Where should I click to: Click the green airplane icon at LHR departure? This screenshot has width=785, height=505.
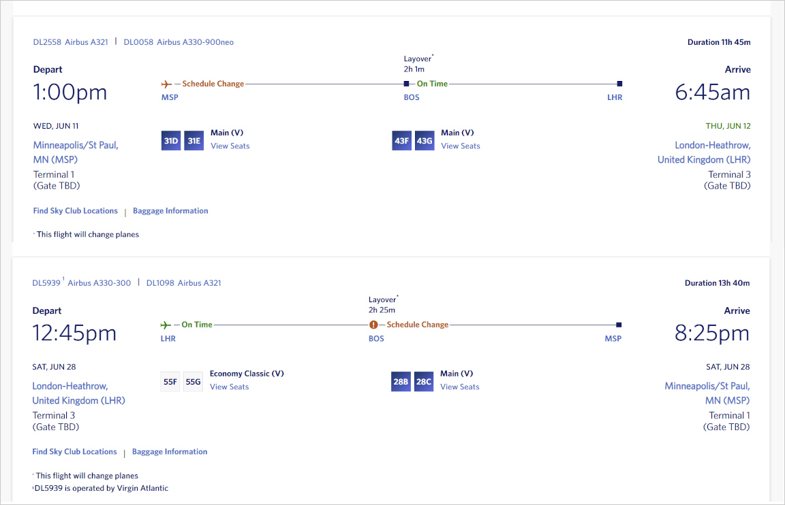point(166,325)
